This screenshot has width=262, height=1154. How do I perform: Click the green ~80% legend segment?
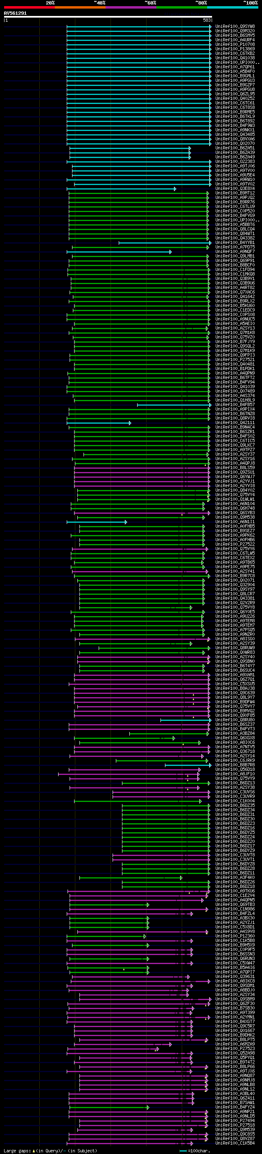click(x=182, y=7)
